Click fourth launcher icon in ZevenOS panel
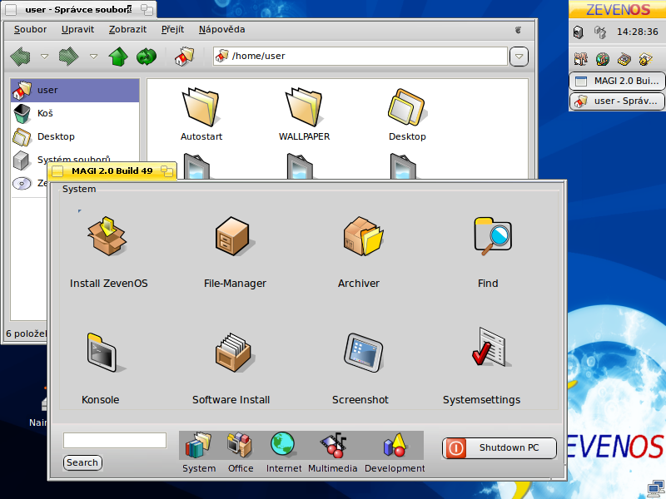 pos(645,59)
